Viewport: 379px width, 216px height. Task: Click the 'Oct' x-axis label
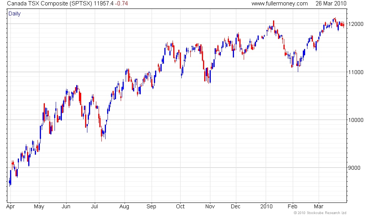(x=180, y=207)
